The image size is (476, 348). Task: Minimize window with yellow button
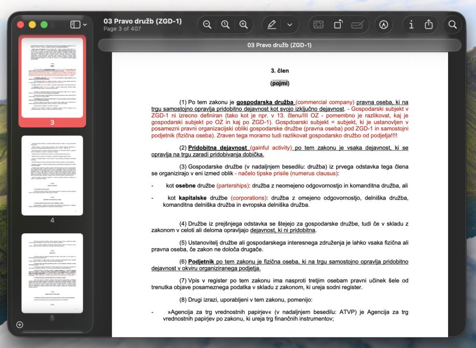coord(32,24)
